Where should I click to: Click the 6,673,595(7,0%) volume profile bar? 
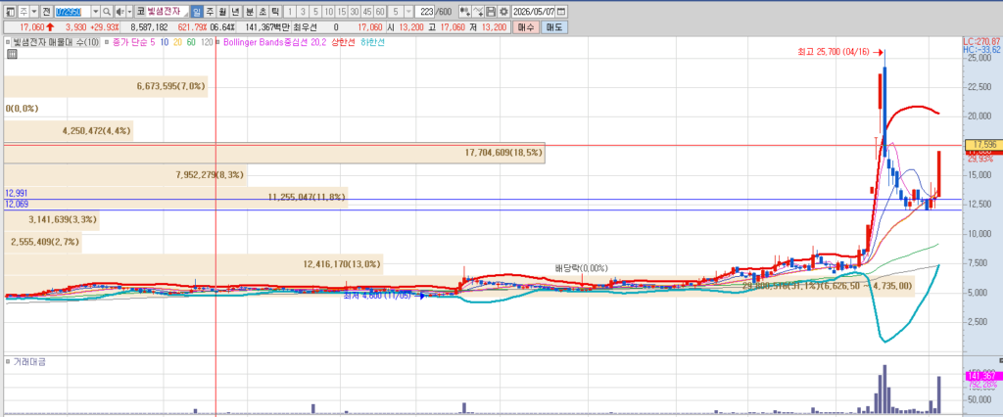click(106, 86)
